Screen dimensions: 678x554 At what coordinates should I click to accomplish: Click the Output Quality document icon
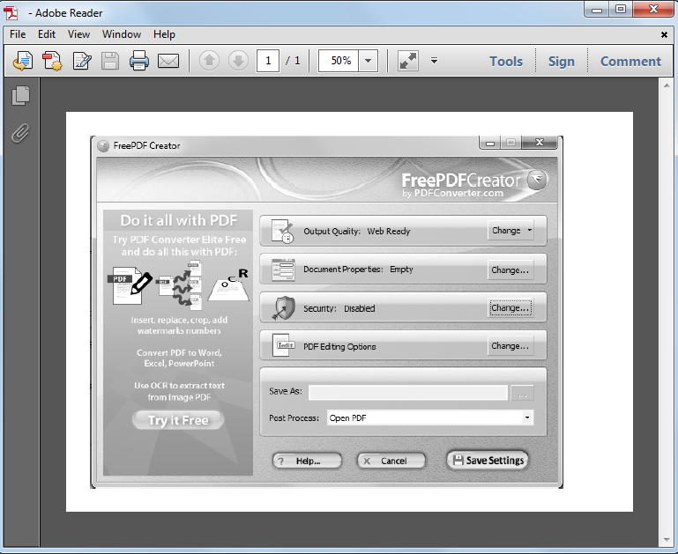[x=282, y=232]
